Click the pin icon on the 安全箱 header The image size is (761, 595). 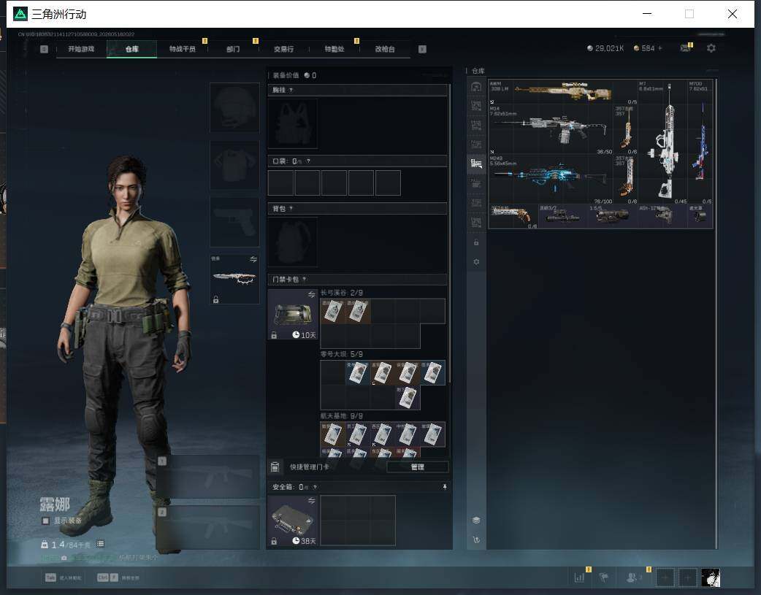445,487
